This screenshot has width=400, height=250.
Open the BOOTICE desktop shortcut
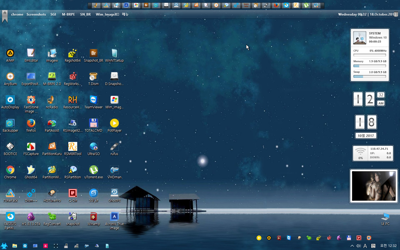pyautogui.click(x=10, y=149)
